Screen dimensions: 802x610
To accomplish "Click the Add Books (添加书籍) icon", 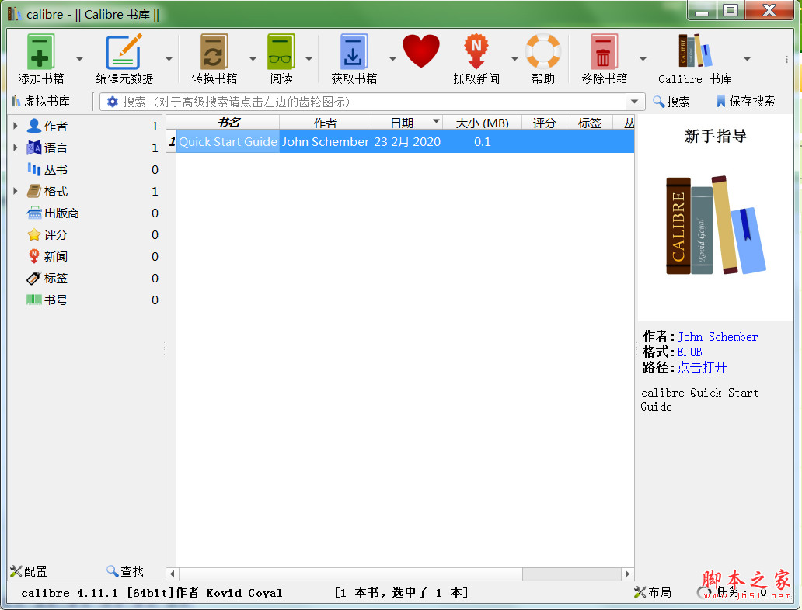I will [40, 51].
